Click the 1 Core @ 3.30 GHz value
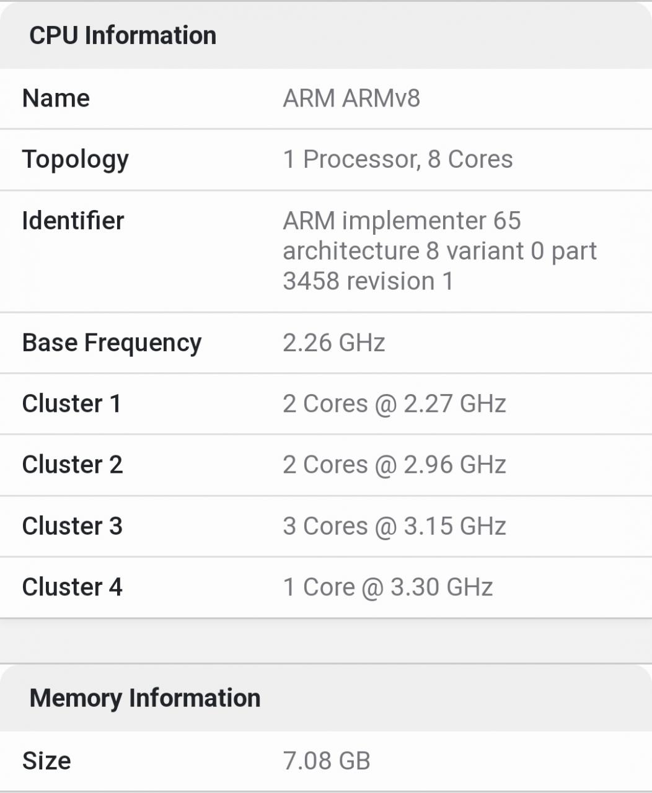652x793 pixels. point(388,586)
